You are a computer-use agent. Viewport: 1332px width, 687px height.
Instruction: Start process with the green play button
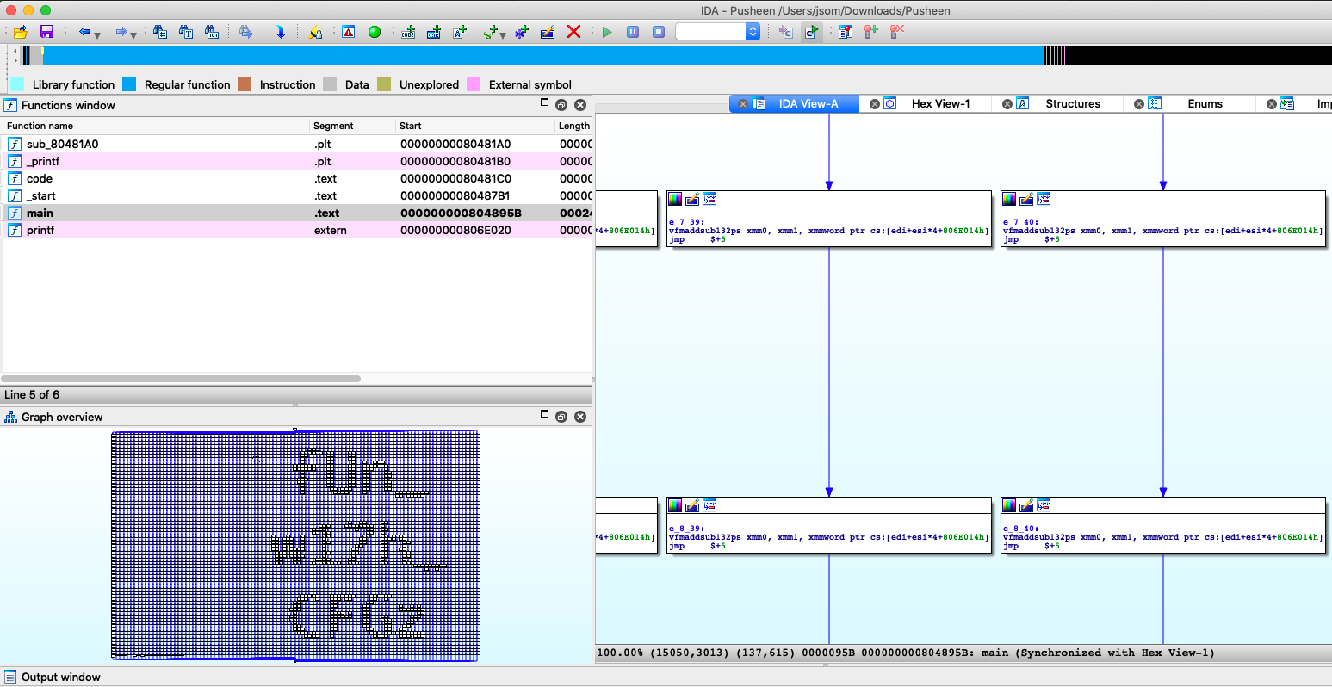[x=607, y=32]
